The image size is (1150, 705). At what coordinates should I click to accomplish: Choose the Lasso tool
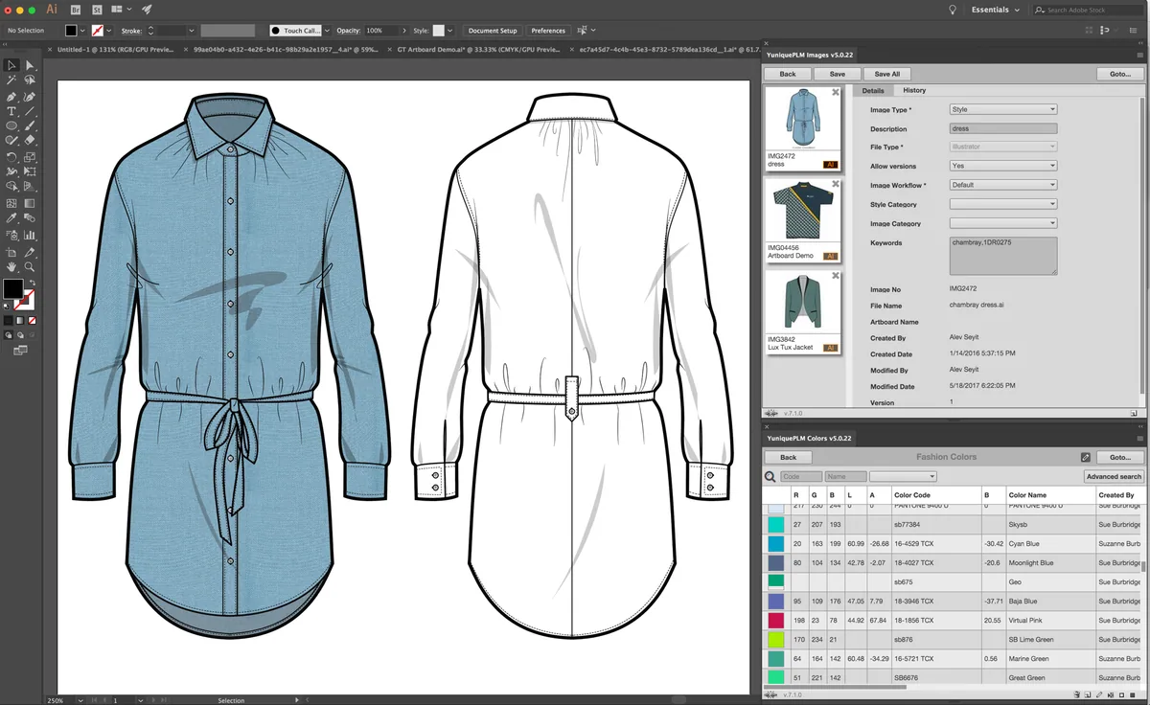tap(29, 80)
